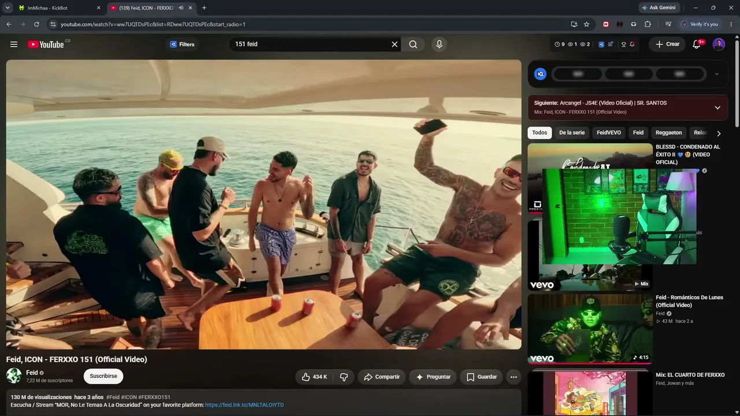Expand the Siguiente mix playlist panel

pyautogui.click(x=717, y=107)
